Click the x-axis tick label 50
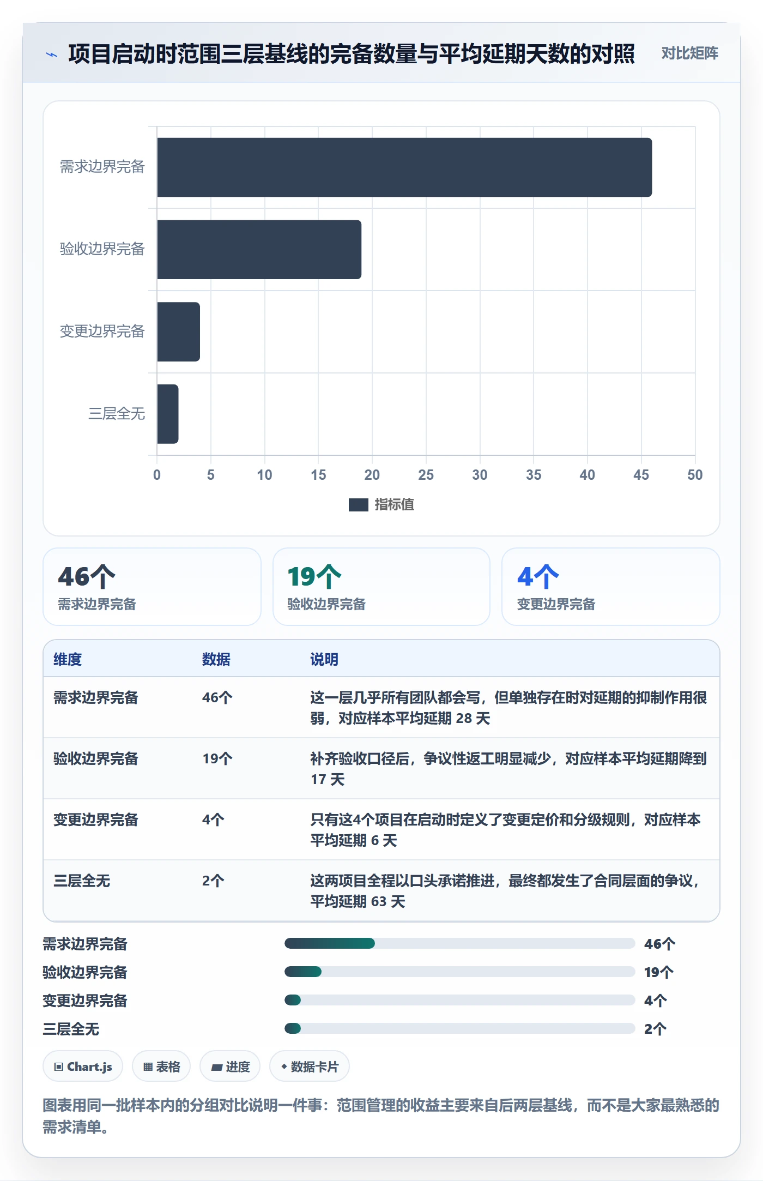Image resolution: width=763 pixels, height=1181 pixels. pos(695,475)
